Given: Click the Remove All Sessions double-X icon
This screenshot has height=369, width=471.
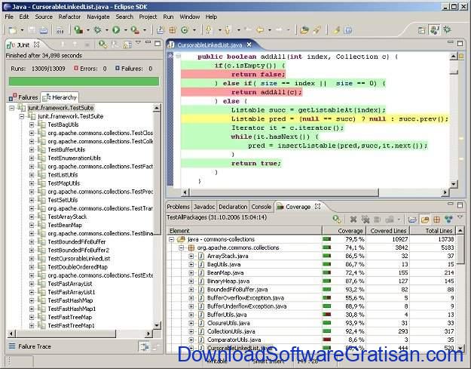Looking at the screenshot, I should point(365,220).
